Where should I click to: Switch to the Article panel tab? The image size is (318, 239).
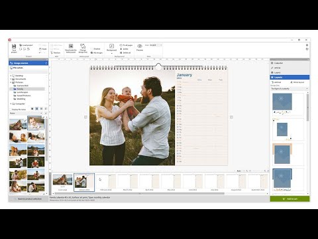click(290, 68)
